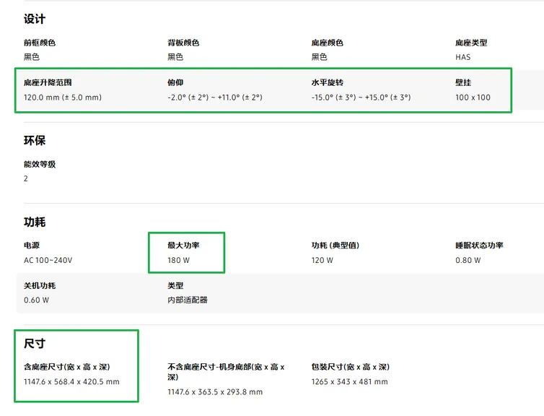Select the 0.80 W sleep power value
The width and height of the screenshot is (544, 416).
coord(468,260)
